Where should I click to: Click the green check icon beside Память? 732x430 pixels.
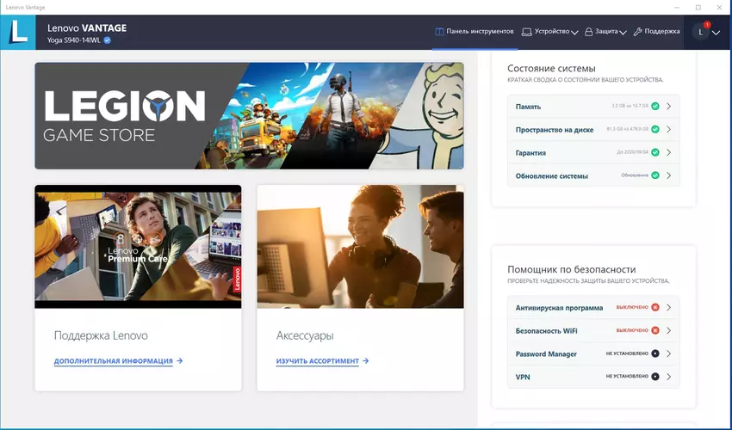coord(655,107)
